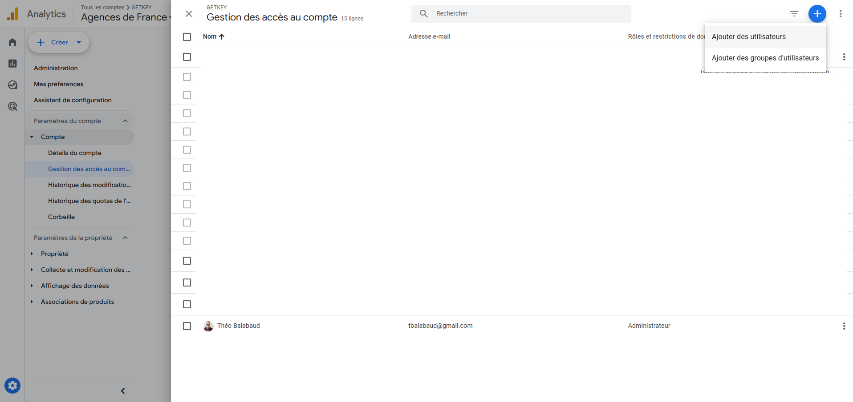Choose Ajouter des utilisateurs from the menu
This screenshot has width=853, height=402.
pyautogui.click(x=749, y=36)
